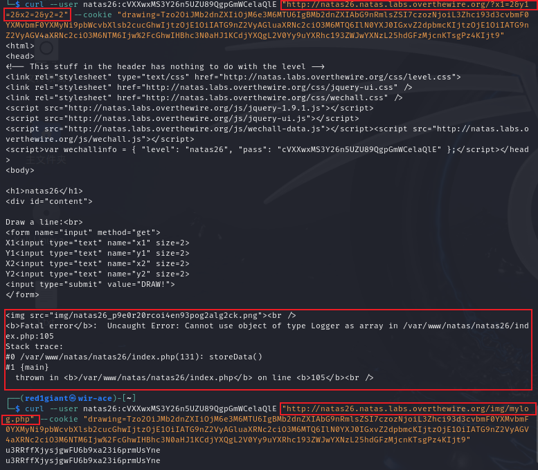This screenshot has width=538, height=470.
Task: Click the first '--cookie' option text
Action: coord(93,15)
